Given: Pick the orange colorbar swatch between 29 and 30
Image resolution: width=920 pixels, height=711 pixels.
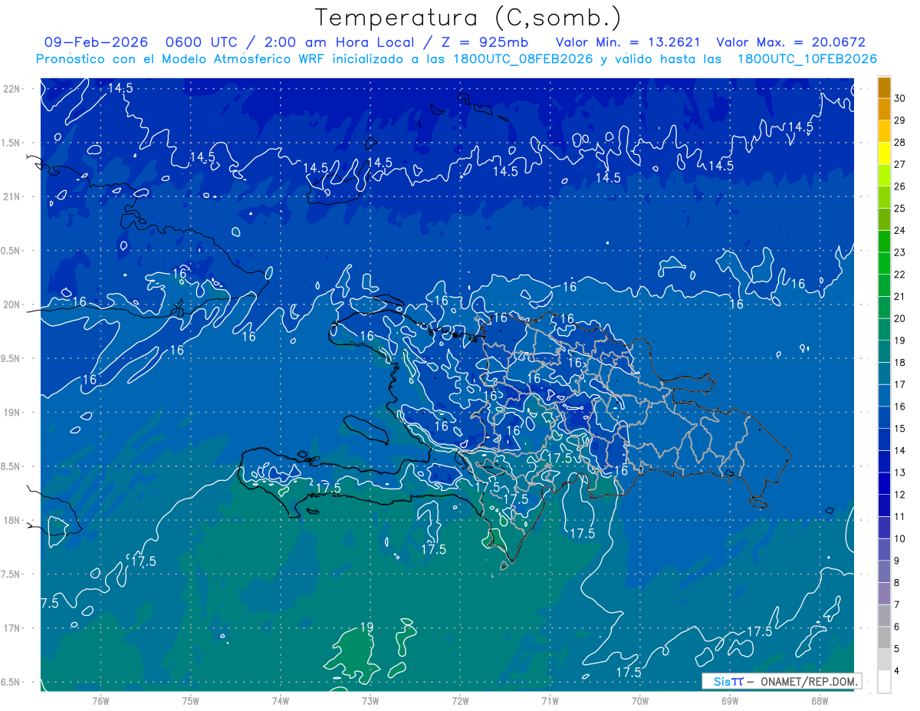Looking at the screenshot, I should coord(884,110).
